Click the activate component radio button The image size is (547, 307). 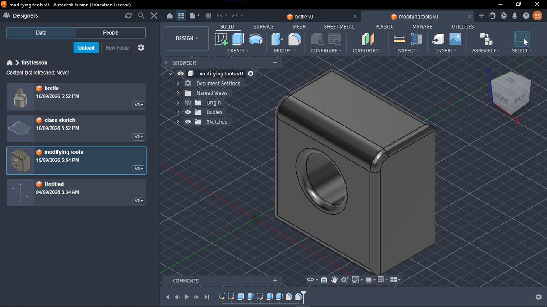[251, 74]
